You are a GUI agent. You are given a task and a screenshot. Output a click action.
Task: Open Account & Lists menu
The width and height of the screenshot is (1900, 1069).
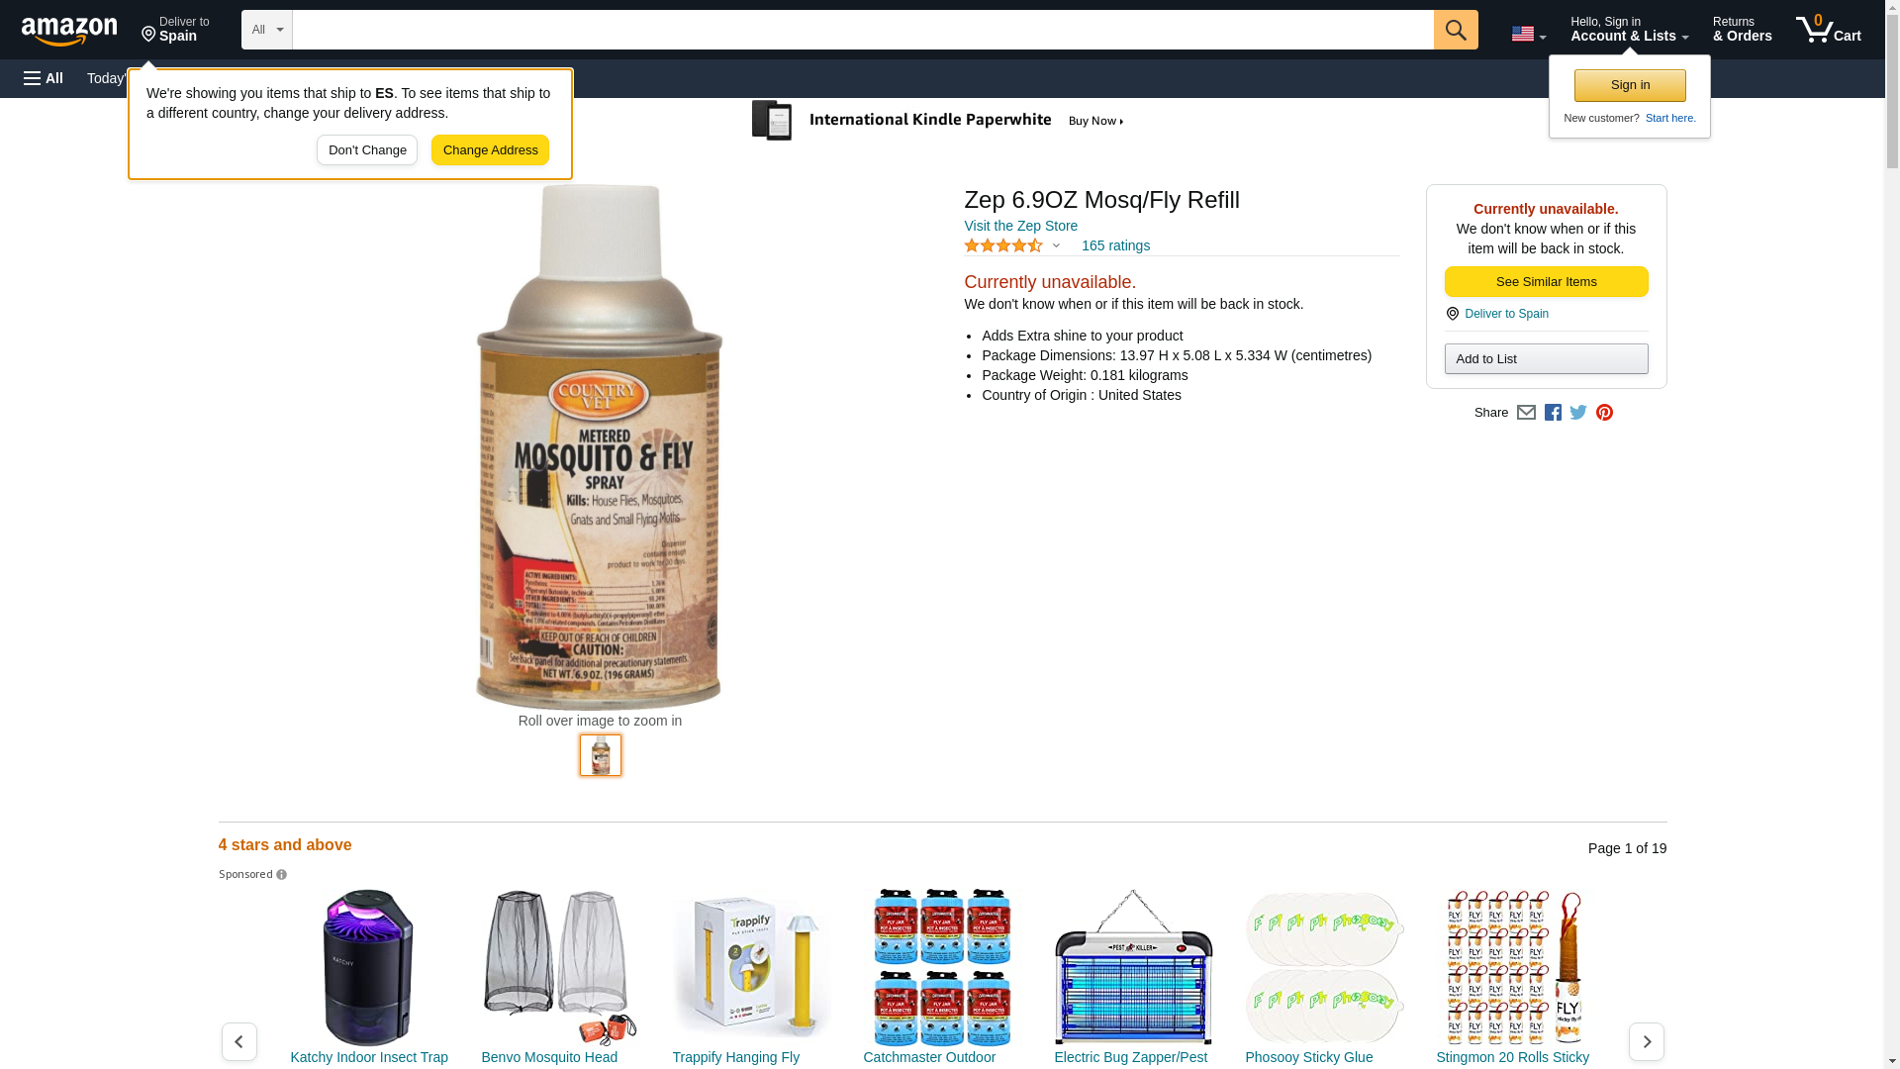(x=1629, y=30)
